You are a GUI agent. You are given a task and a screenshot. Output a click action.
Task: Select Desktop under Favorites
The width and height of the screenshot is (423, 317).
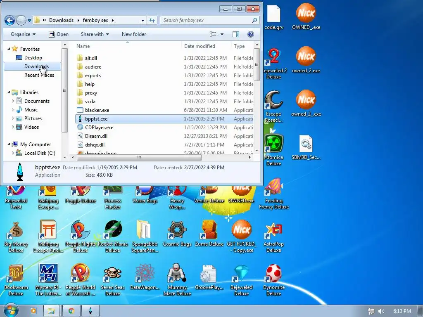[33, 58]
